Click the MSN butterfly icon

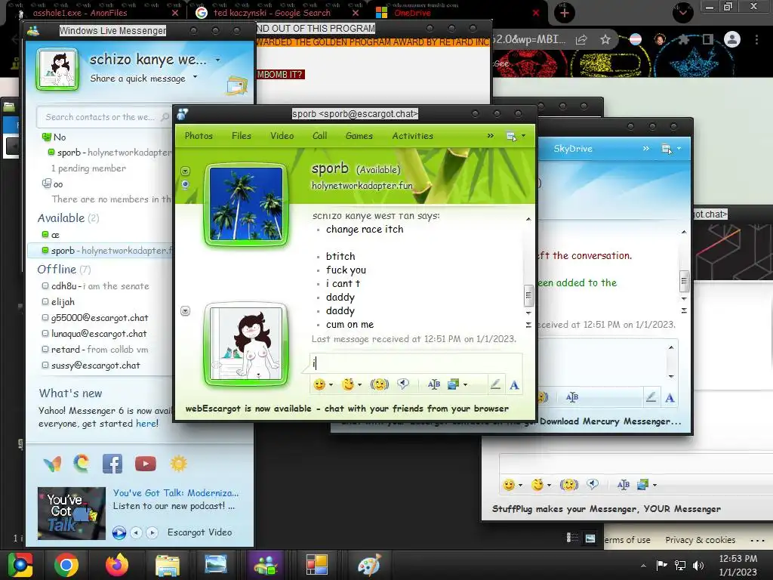pos(52,464)
